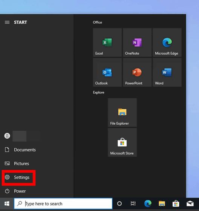Screen dimensions: 199x211
Task: Open the Microsoft Edge tile
Action: pyautogui.click(x=167, y=42)
